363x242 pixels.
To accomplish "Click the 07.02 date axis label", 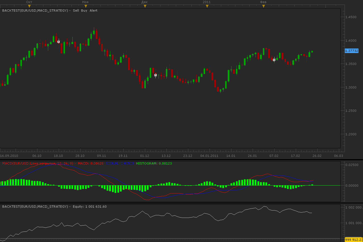I will click(x=274, y=156).
